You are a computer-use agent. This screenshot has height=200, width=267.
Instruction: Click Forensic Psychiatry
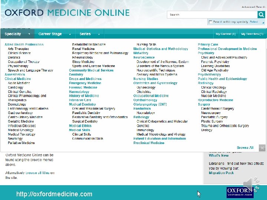[x=215, y=61]
